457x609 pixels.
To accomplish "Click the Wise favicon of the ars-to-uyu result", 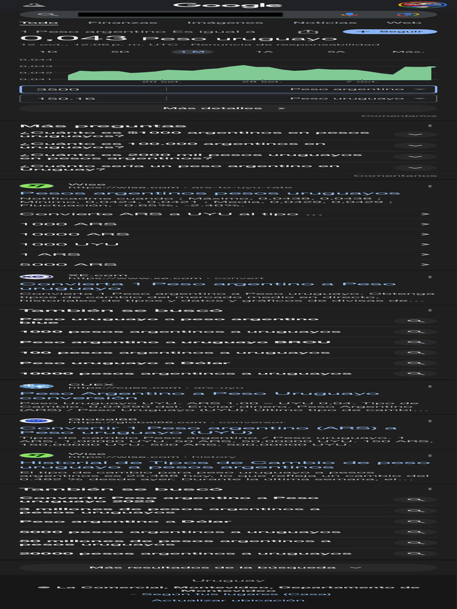I will click(x=36, y=186).
